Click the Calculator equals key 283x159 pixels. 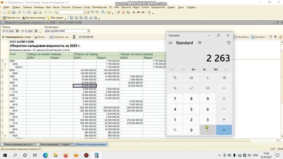pos(224,130)
